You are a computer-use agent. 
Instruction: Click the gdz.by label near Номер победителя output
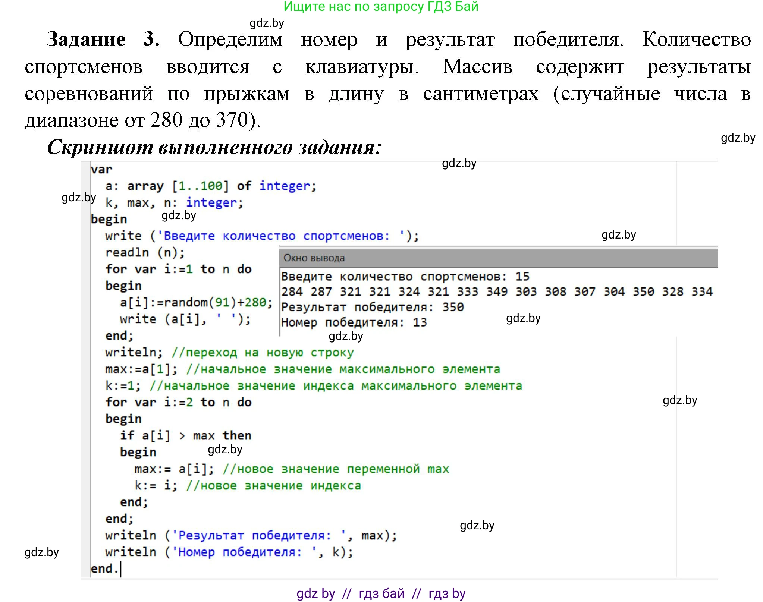pos(523,319)
